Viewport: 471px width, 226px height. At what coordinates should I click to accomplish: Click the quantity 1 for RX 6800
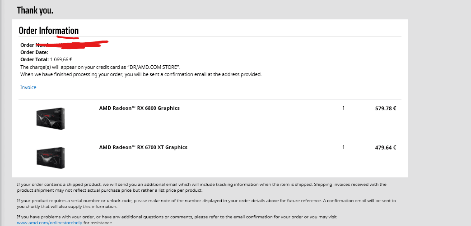[343, 108]
